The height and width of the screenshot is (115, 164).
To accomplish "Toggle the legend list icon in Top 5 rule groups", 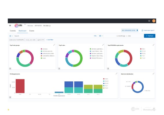I will coord(10,68).
